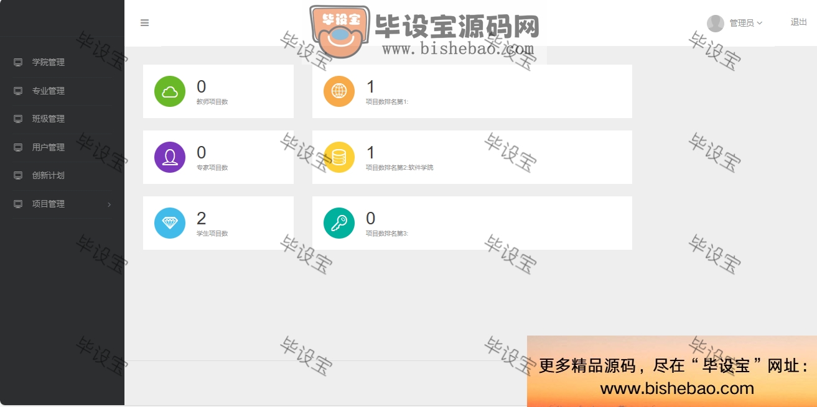Expand the 项目管理 submenu chevron

tap(110, 204)
